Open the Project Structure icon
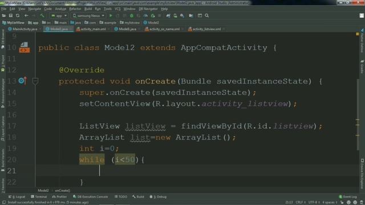 coord(191,15)
